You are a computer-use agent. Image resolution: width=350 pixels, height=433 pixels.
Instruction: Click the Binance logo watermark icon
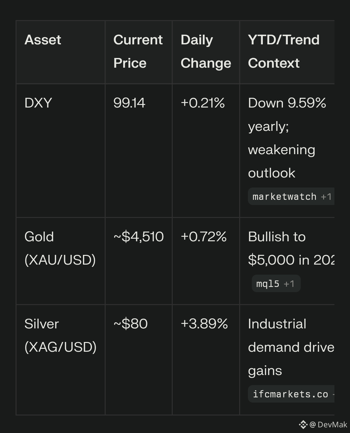pyautogui.click(x=303, y=425)
